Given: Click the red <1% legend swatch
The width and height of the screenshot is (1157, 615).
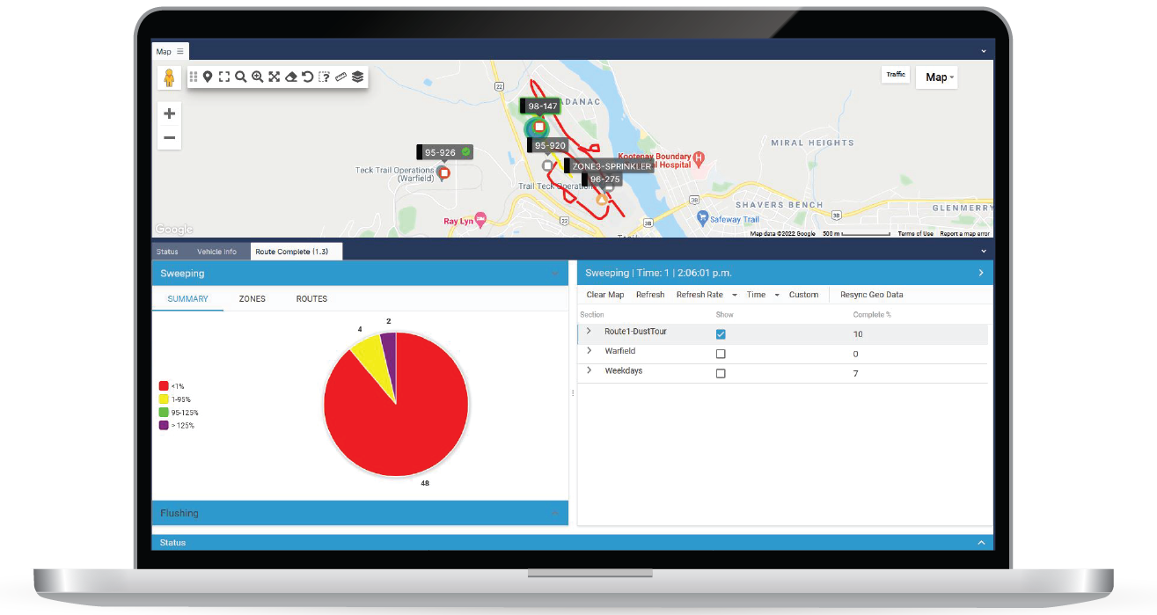Looking at the screenshot, I should [164, 386].
